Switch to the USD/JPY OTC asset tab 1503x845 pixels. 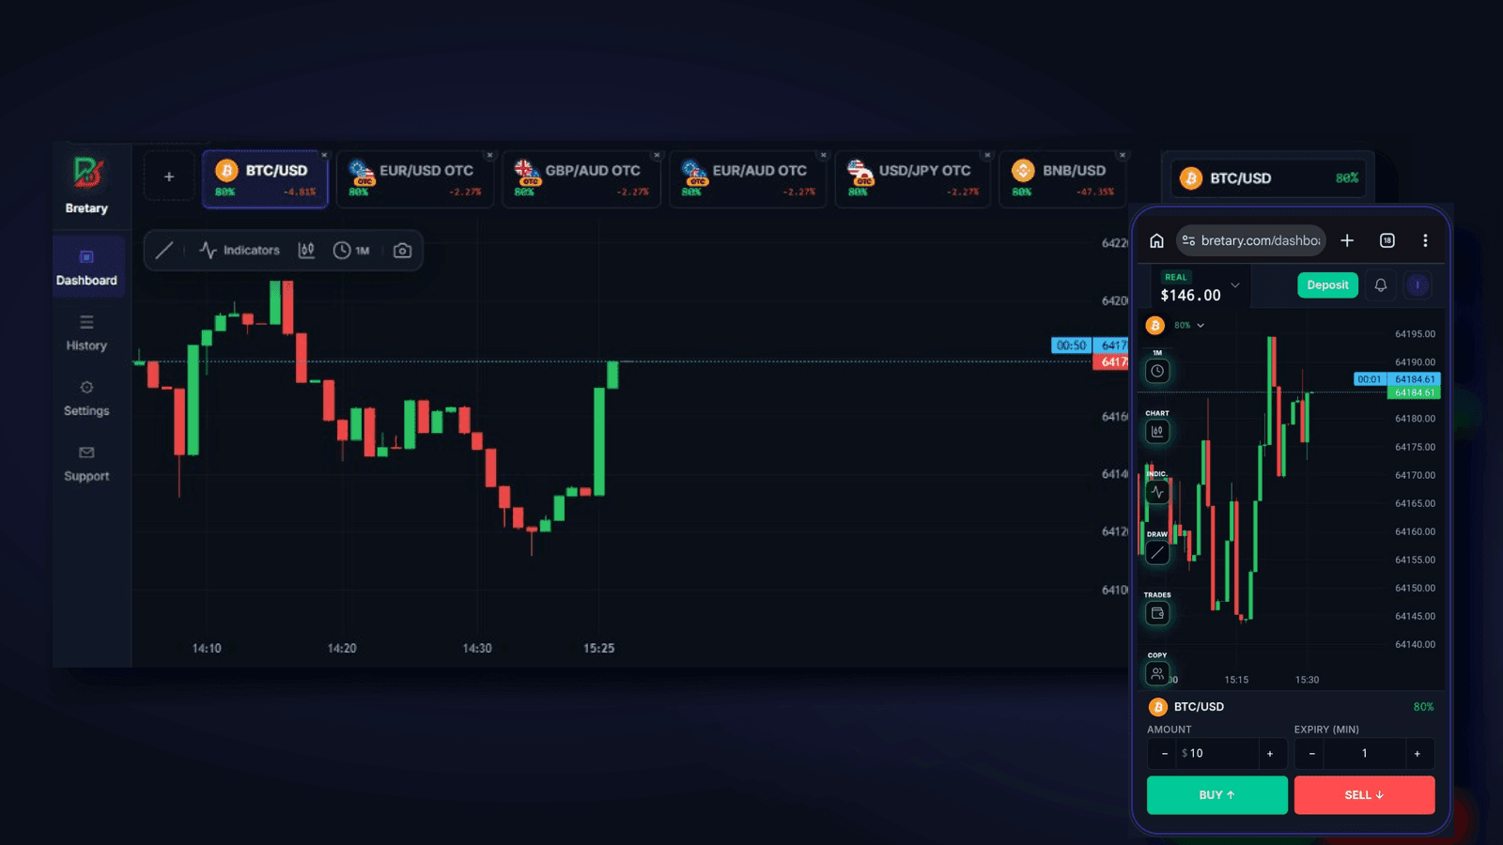[913, 179]
